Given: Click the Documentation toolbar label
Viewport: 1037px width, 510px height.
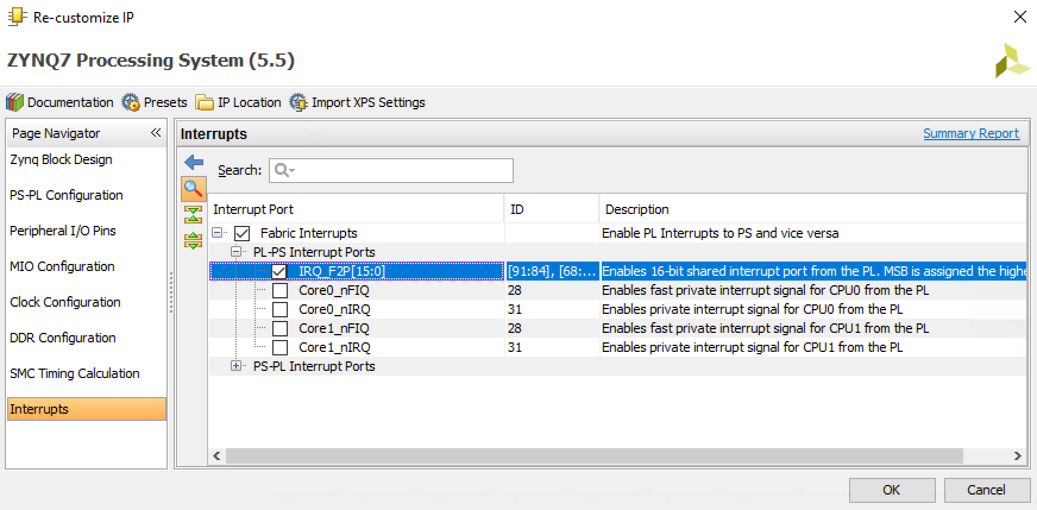Looking at the screenshot, I should click(x=70, y=102).
